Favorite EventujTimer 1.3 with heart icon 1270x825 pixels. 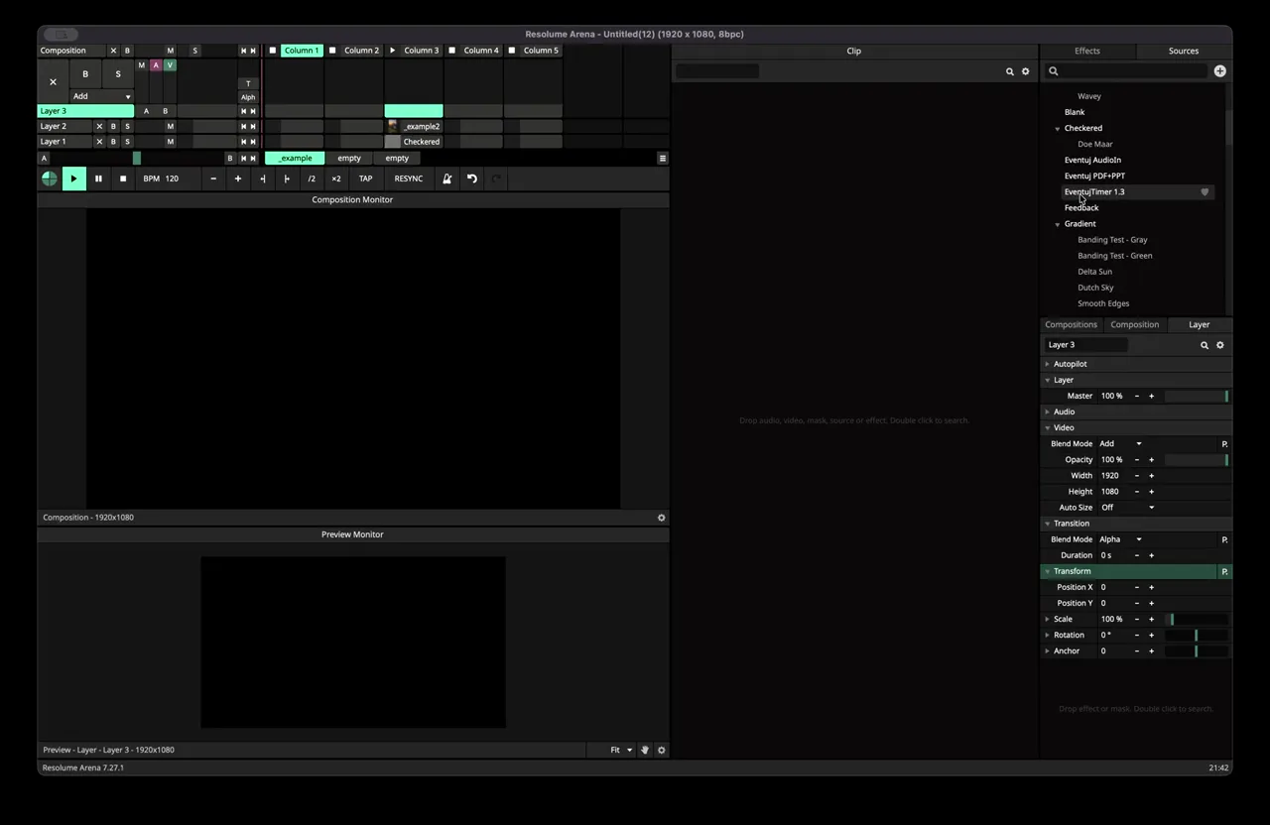pos(1205,192)
